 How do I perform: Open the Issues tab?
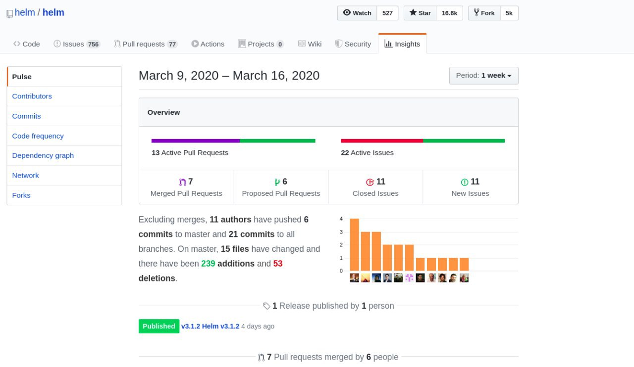coord(77,44)
